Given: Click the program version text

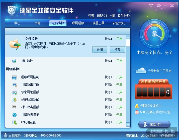Looking at the screenshot, I should coord(150,136).
